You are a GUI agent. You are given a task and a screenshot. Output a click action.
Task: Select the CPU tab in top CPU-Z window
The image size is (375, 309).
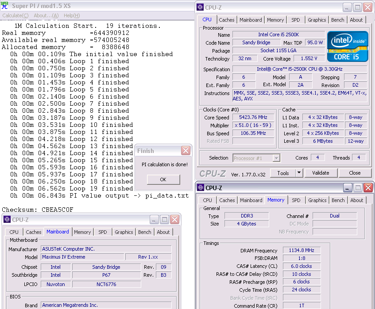pyautogui.click(x=207, y=19)
